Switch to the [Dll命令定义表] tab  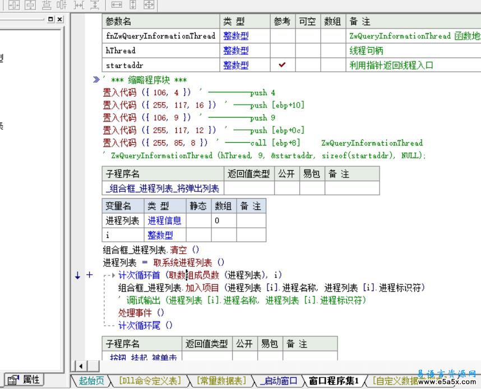(x=150, y=381)
